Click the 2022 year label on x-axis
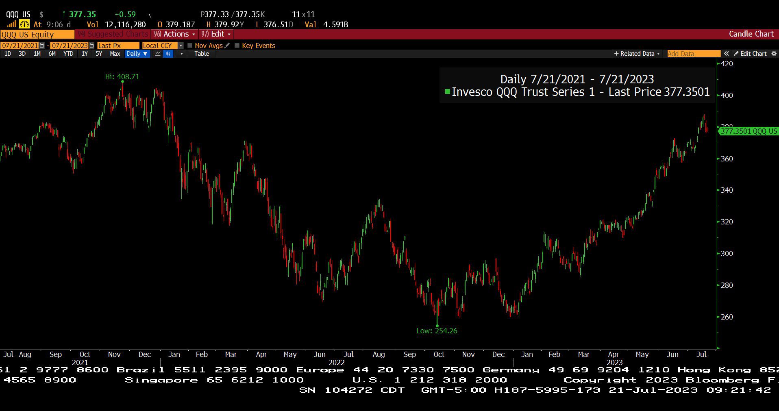779x411 pixels. point(336,362)
